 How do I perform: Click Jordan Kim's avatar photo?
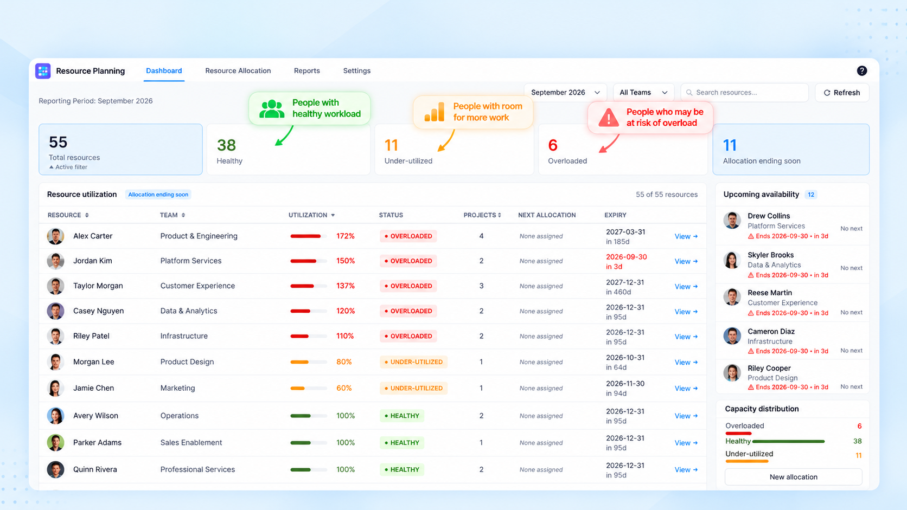(55, 261)
